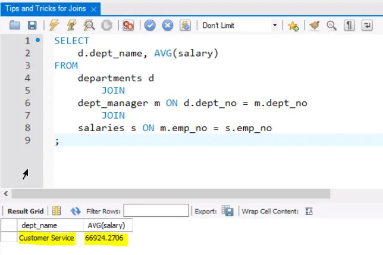
Task: Open a SQL script file
Action: click(15, 26)
